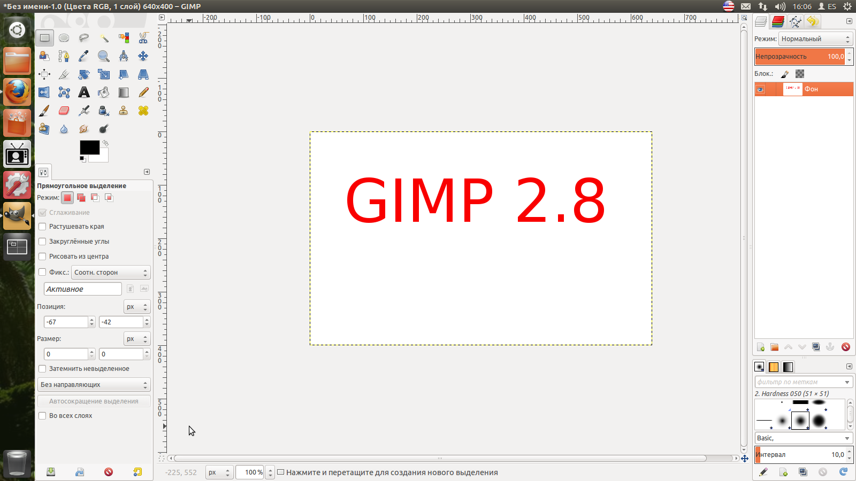Check the 'Во всех слоях' option

(x=42, y=416)
